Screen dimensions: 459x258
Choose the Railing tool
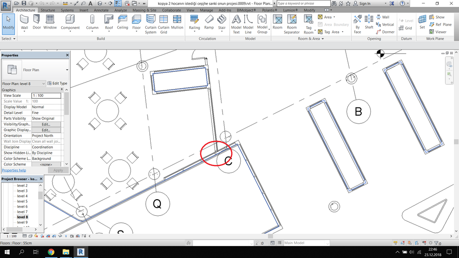click(194, 22)
